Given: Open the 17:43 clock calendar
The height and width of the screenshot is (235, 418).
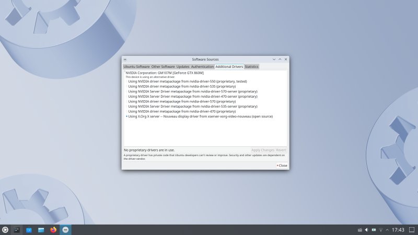Looking at the screenshot, I should (x=398, y=230).
